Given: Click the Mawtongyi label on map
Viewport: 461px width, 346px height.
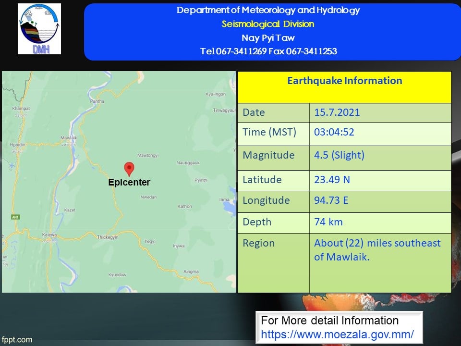Looking at the screenshot, I should [148, 155].
